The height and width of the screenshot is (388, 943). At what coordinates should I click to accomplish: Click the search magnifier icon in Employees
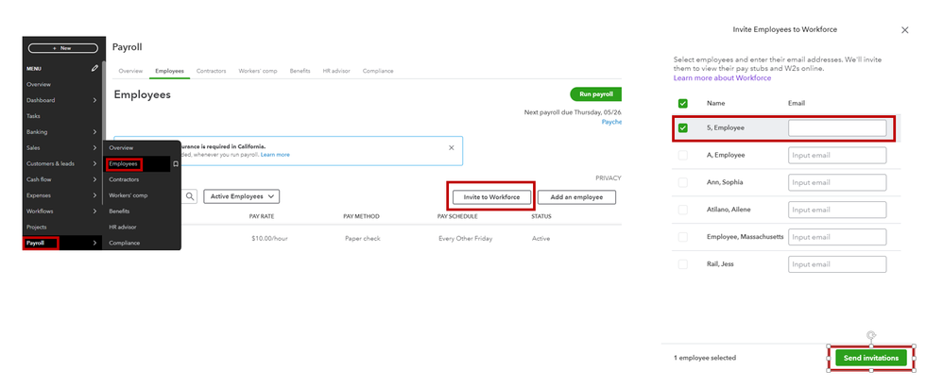tap(189, 196)
